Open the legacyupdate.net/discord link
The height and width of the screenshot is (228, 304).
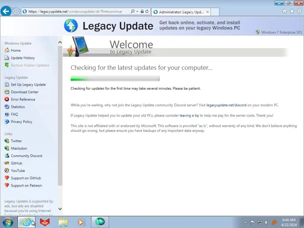click(x=226, y=105)
